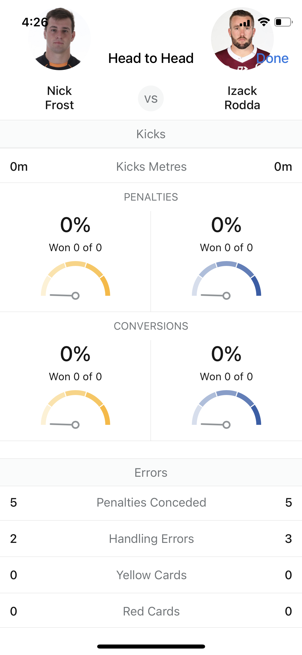This screenshot has height=655, width=302.
Task: Open Nick Frost's profile photo
Action: (x=59, y=39)
